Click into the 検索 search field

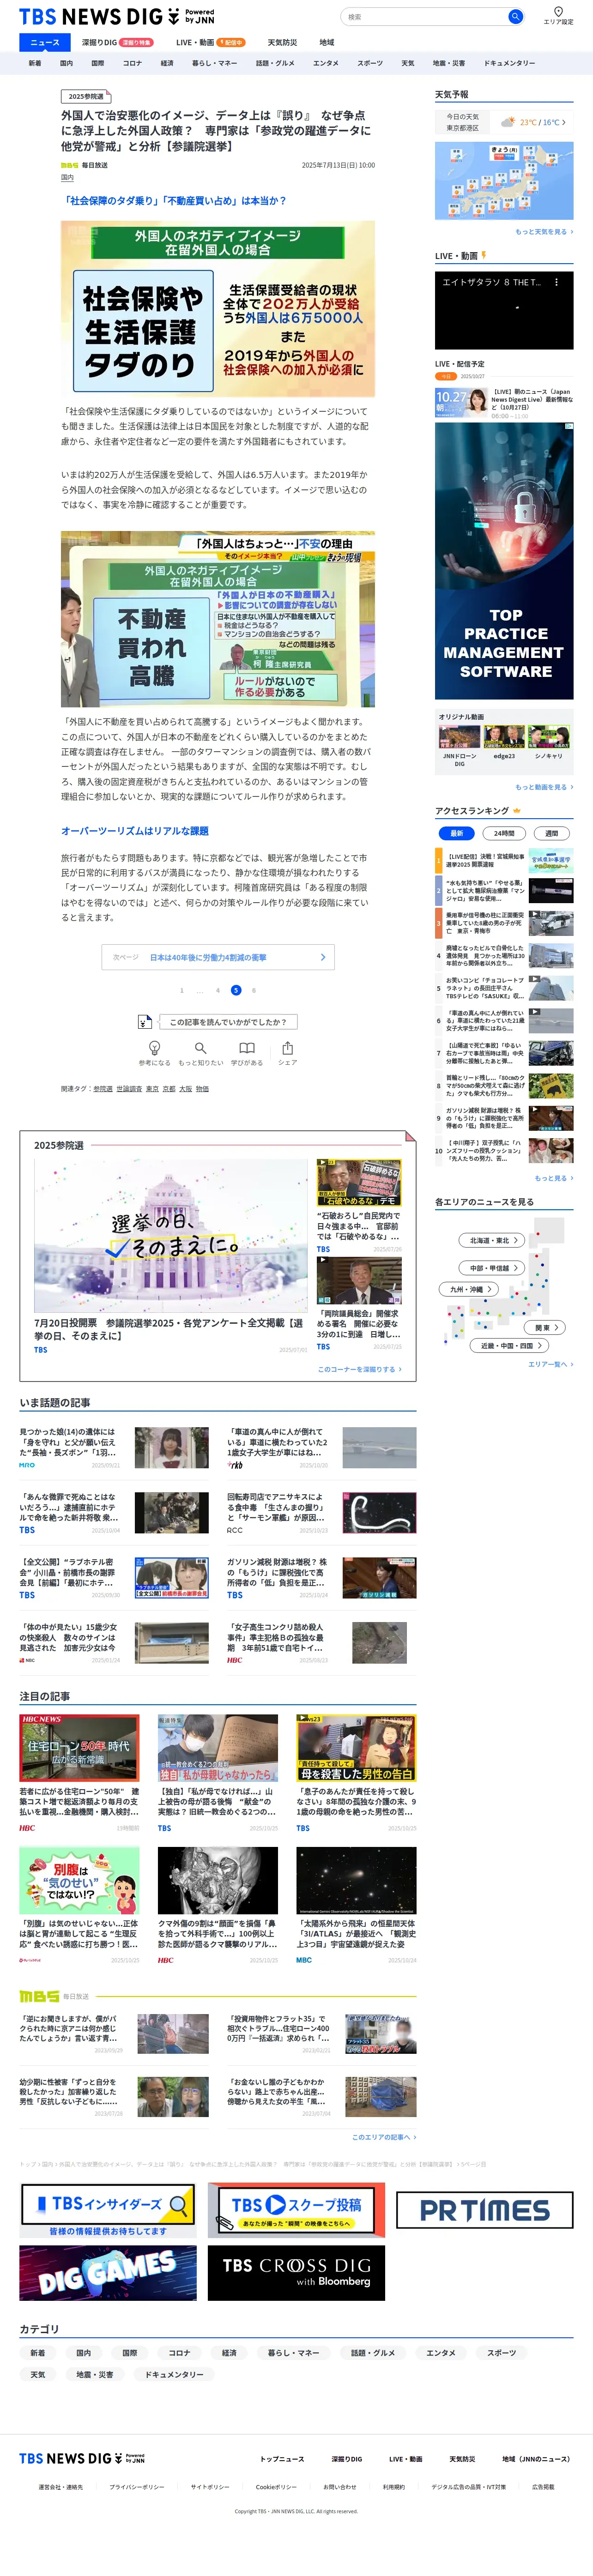click(425, 16)
